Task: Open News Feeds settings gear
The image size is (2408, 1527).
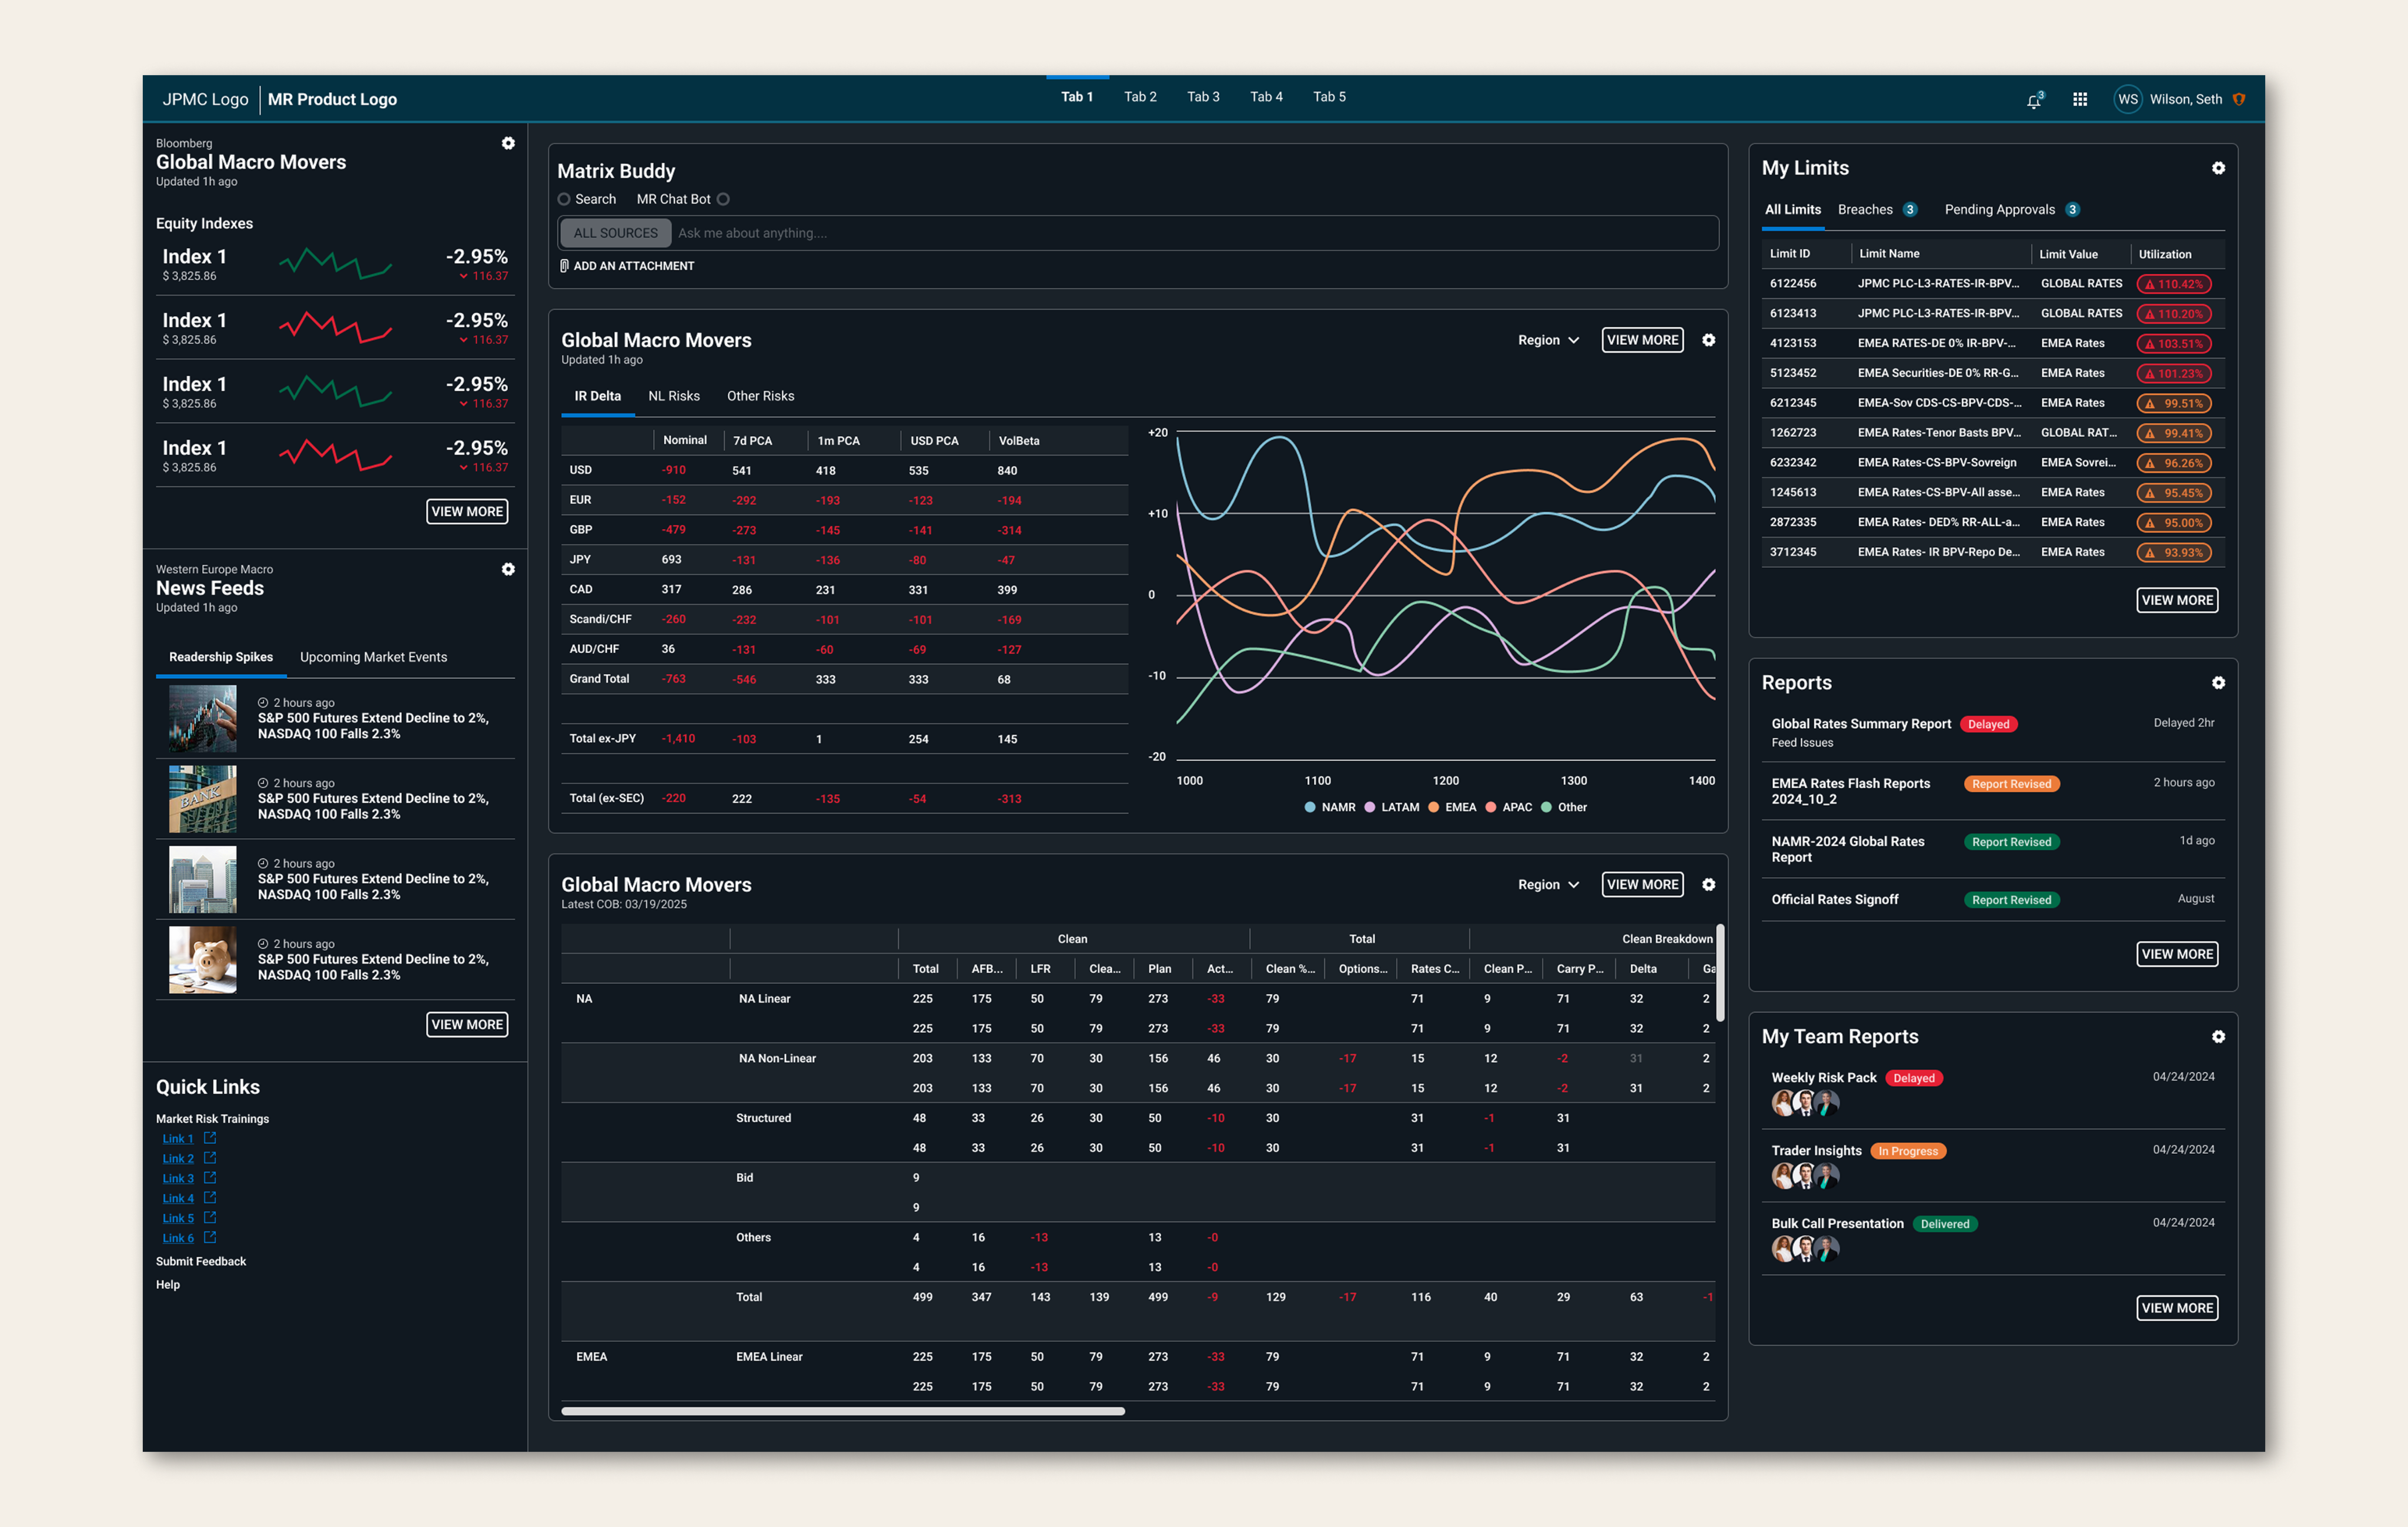Action: coord(508,569)
